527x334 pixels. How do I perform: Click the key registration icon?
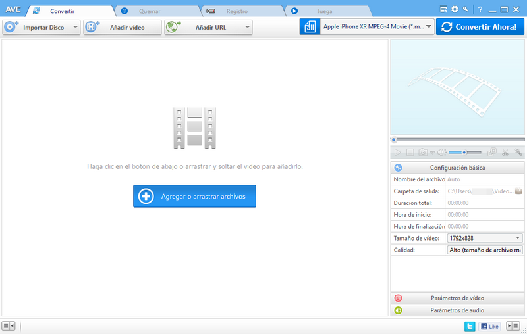pyautogui.click(x=466, y=9)
